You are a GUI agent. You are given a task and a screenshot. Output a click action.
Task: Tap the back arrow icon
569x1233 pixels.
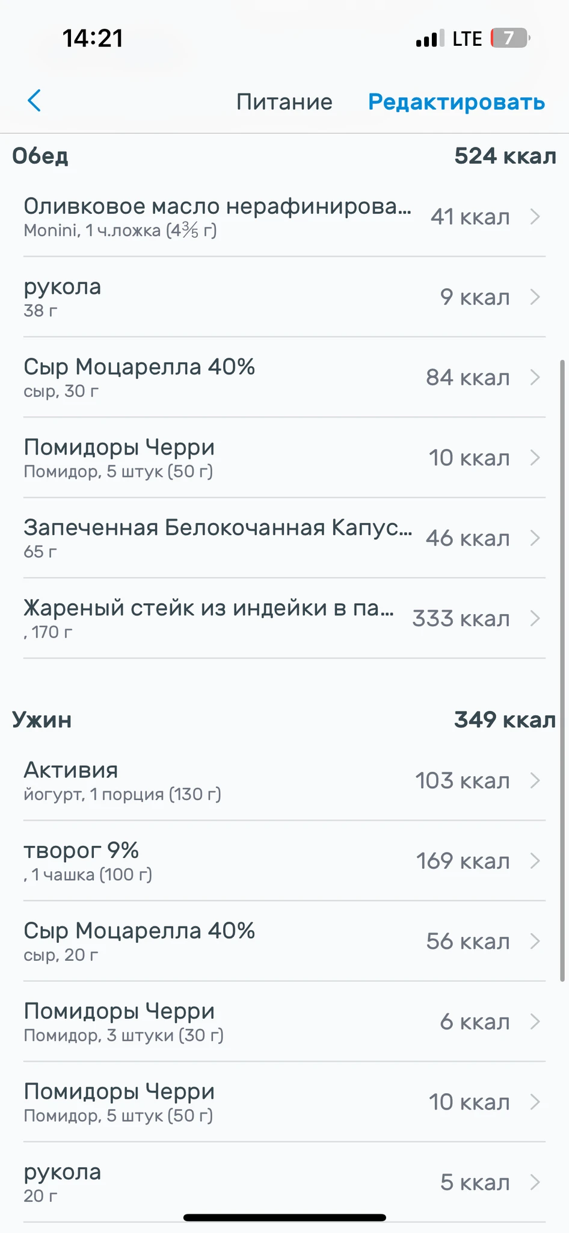tap(35, 101)
